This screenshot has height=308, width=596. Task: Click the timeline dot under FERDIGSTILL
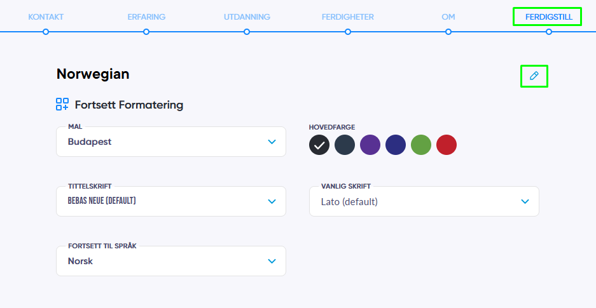tap(549, 32)
